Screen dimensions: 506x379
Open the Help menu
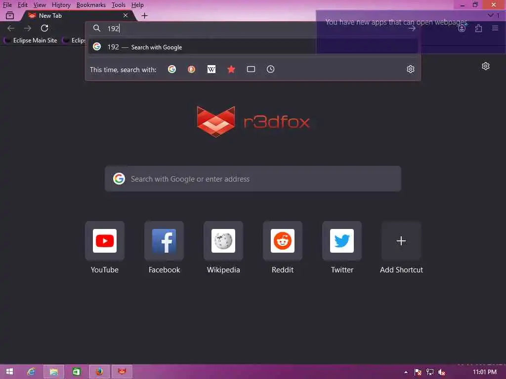[137, 5]
